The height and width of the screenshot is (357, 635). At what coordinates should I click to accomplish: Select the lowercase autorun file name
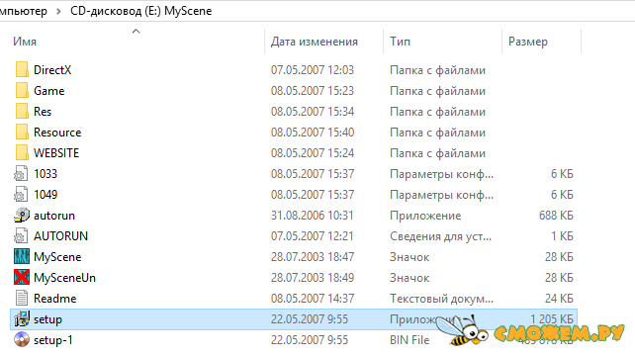click(x=54, y=216)
